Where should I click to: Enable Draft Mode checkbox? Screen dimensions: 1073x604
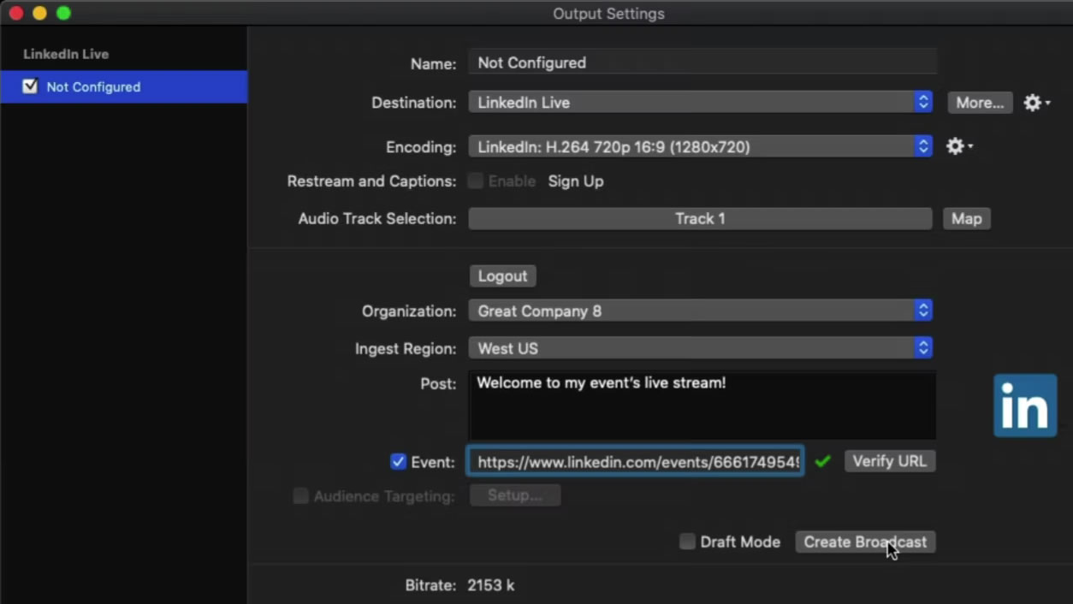pyautogui.click(x=687, y=542)
